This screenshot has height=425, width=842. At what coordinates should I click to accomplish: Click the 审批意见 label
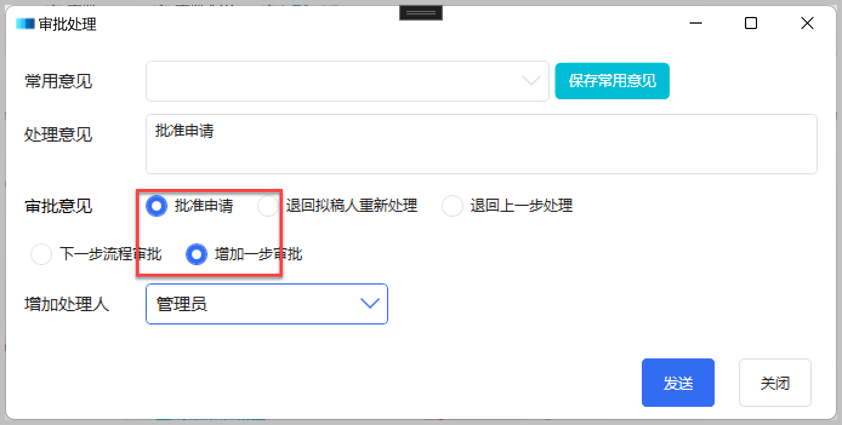[58, 206]
